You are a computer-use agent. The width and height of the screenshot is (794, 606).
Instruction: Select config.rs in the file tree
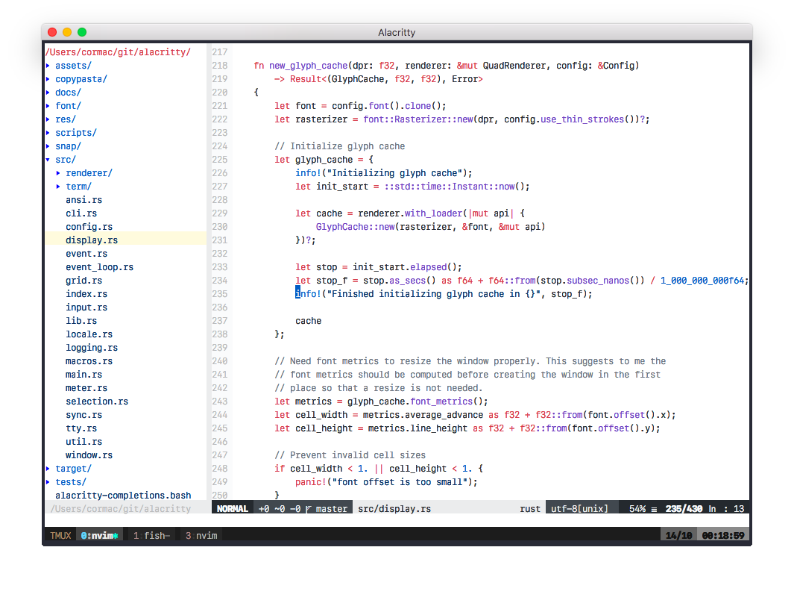click(x=89, y=226)
